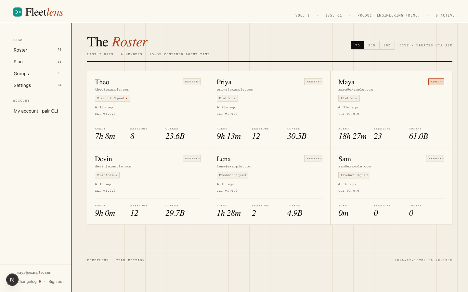The height and width of the screenshot is (292, 468).
Task: Open the Plan page in sidebar
Action: click(x=37, y=62)
